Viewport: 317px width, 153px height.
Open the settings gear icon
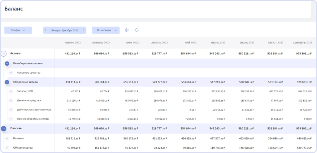[x=127, y=30]
